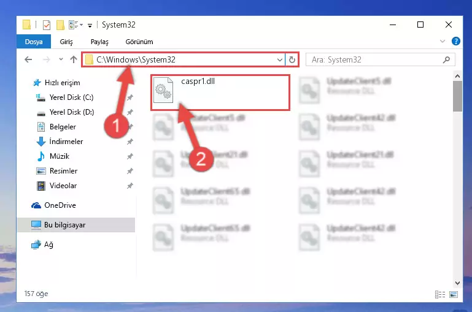Switch to the Paylaş ribbon tab

click(x=99, y=42)
